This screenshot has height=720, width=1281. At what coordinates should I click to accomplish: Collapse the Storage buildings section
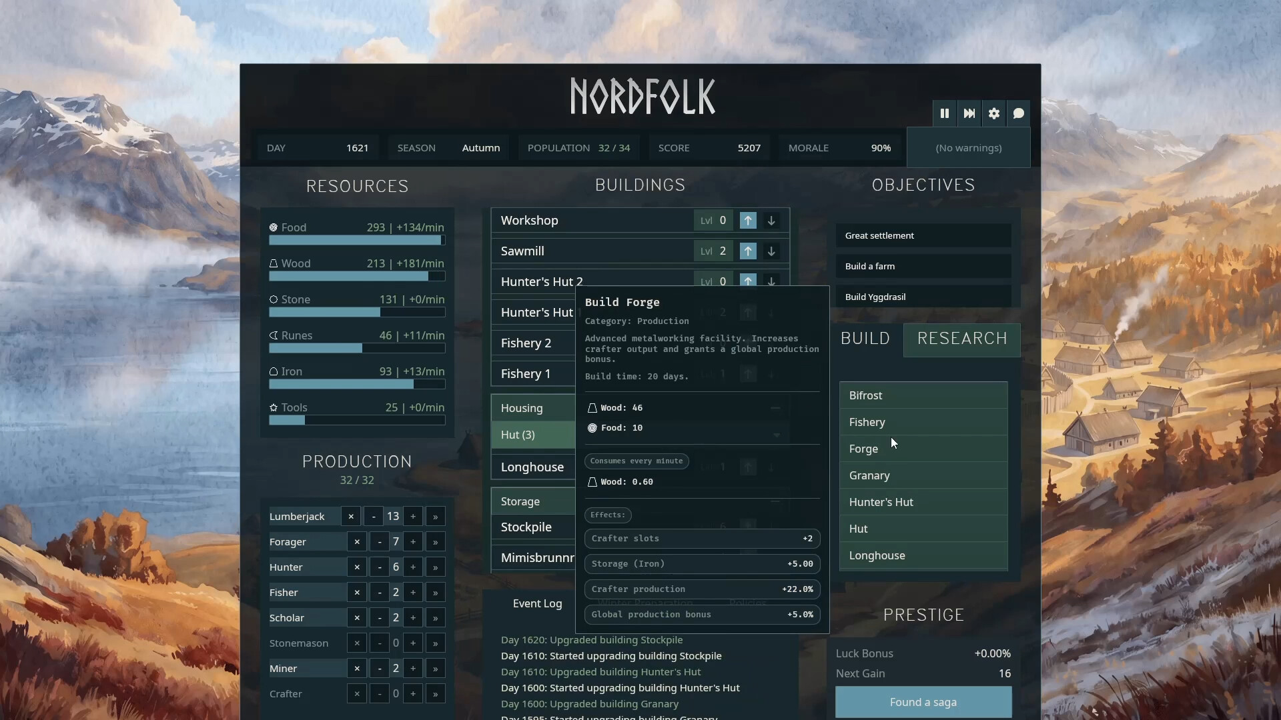[775, 501]
